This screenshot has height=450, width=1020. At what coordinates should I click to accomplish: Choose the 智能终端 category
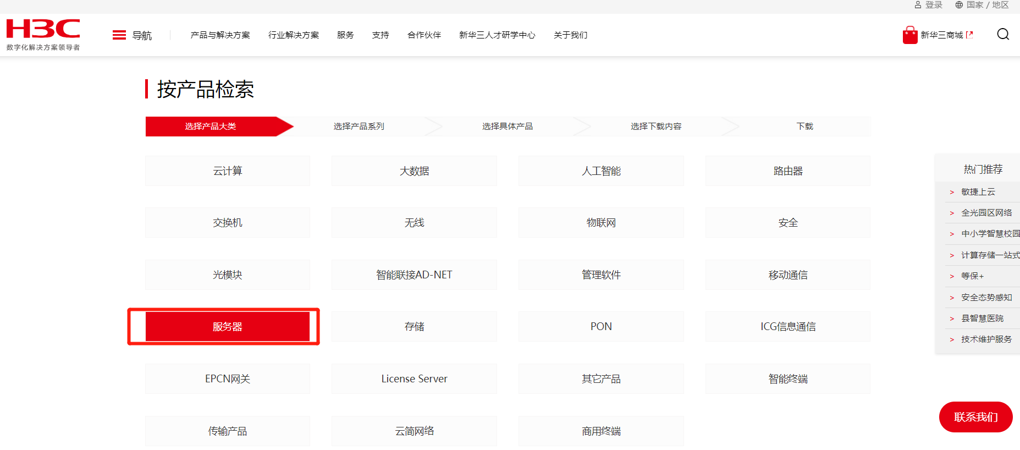(x=788, y=379)
